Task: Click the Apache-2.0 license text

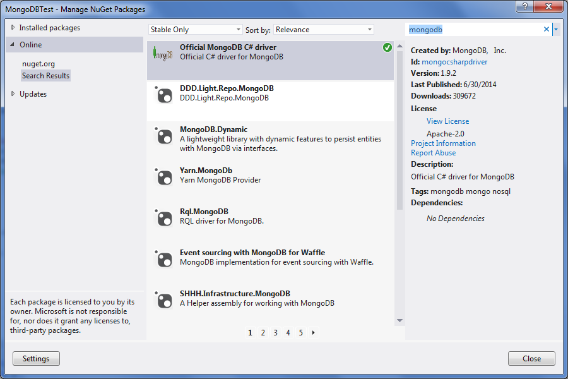Action: tap(445, 134)
